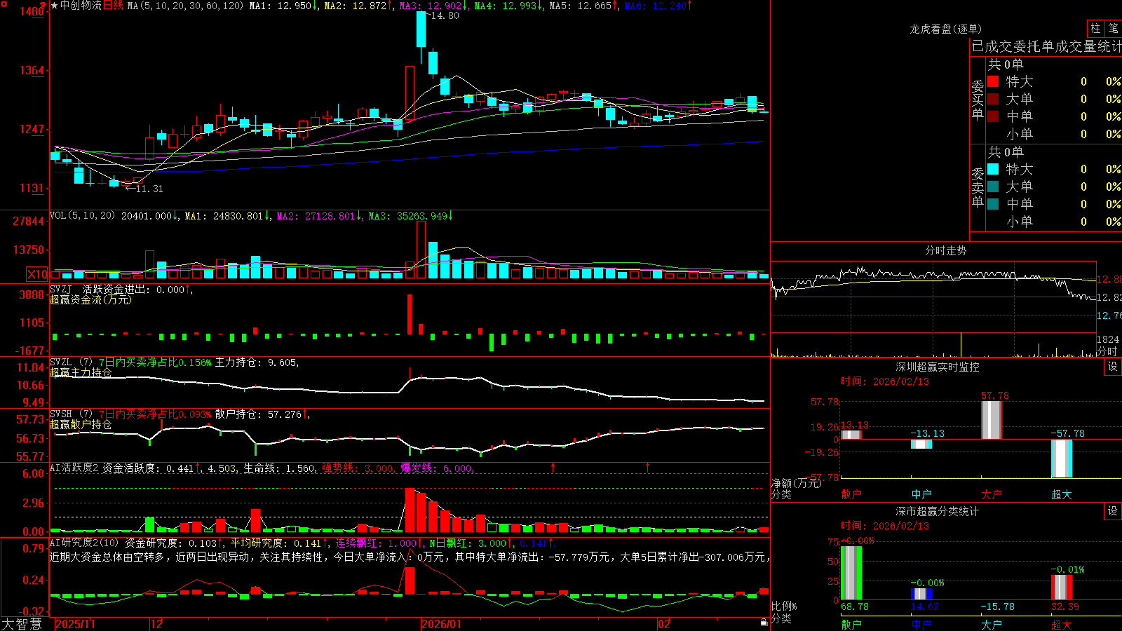Select the 深圳超赢实时监控 panel title
This screenshot has width=1122, height=631.
(x=938, y=367)
